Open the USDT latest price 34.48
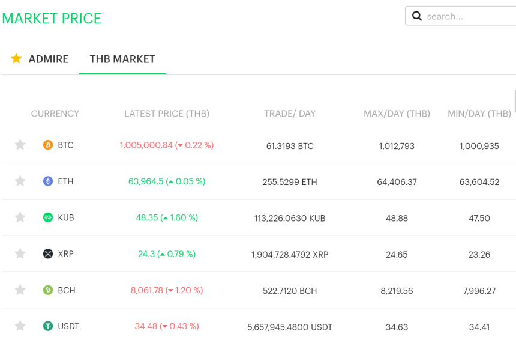This screenshot has width=516, height=340. (x=146, y=326)
